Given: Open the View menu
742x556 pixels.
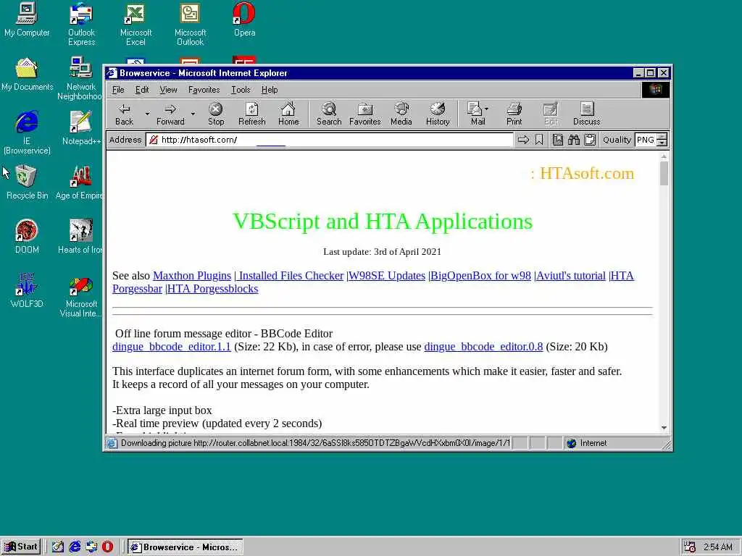Looking at the screenshot, I should click(x=168, y=90).
